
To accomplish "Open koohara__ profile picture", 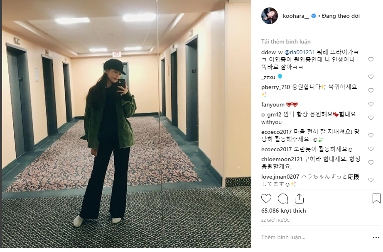I will point(270,16).
